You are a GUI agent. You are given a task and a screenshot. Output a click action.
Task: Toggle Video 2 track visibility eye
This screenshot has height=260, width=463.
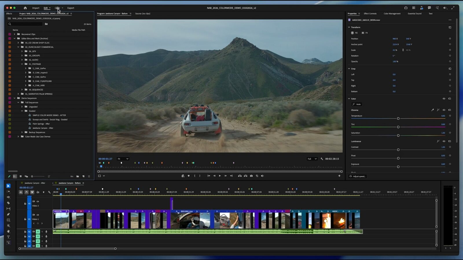tap(38, 201)
